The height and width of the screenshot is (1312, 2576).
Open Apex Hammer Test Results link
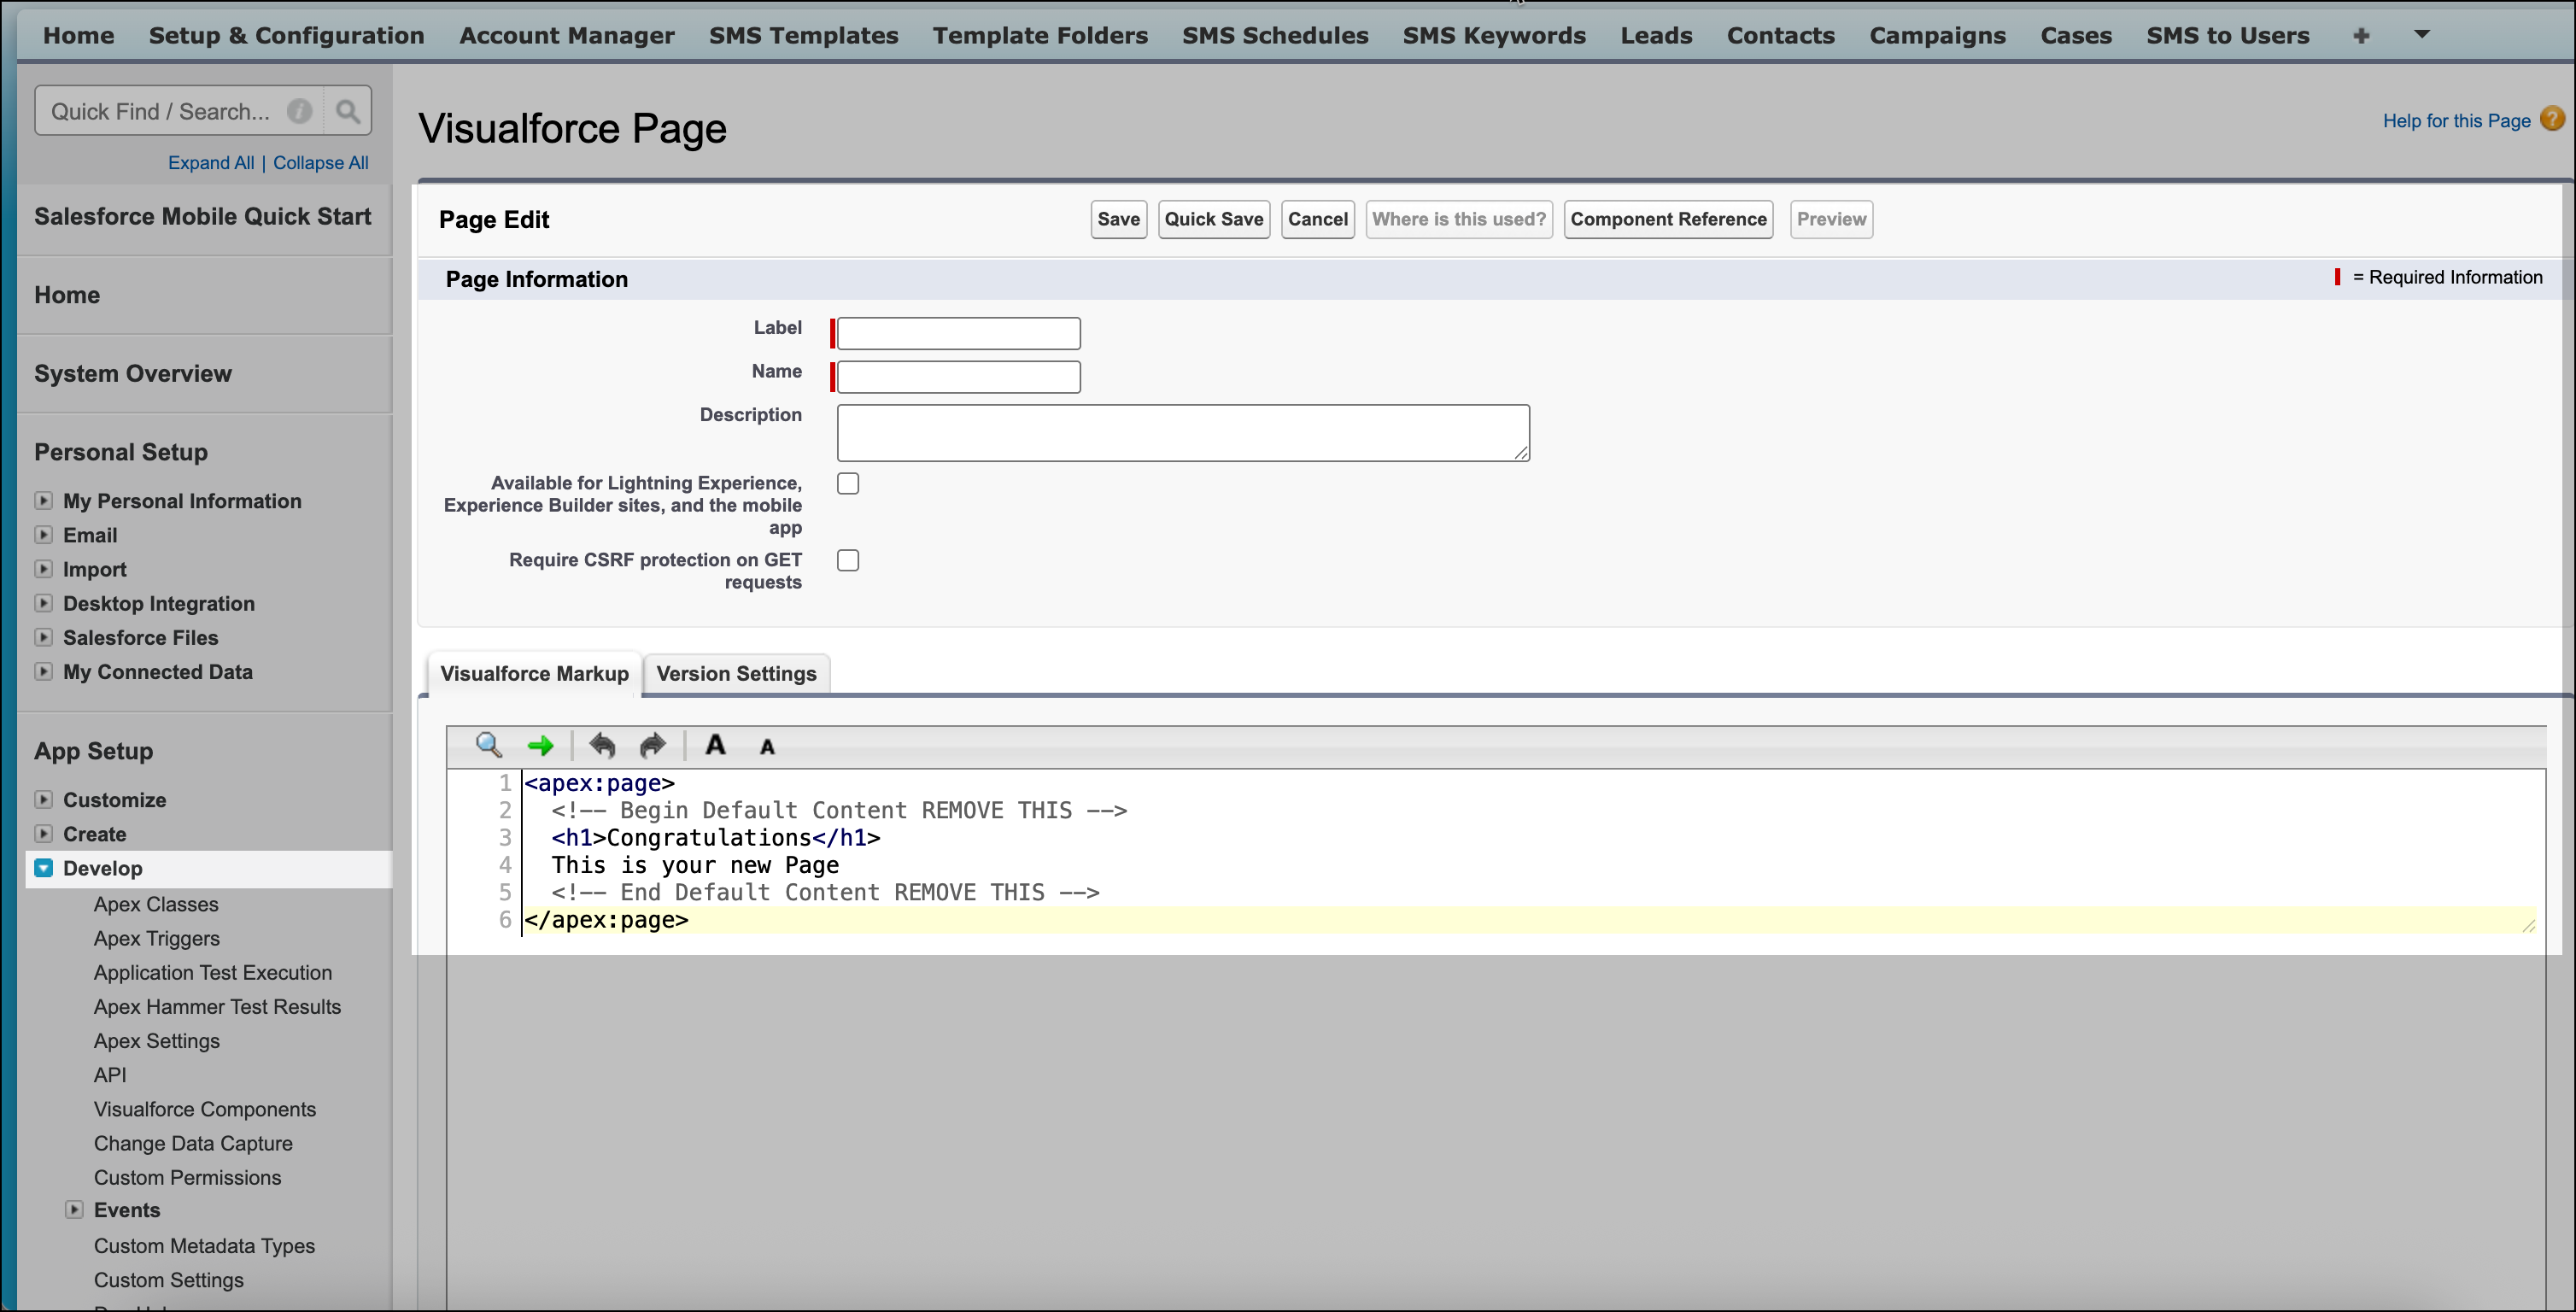click(217, 1006)
